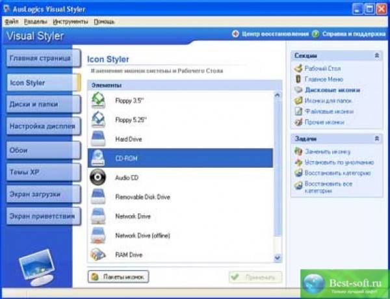Collapse the Секции panel
The height and width of the screenshot is (299, 390).
377,55
